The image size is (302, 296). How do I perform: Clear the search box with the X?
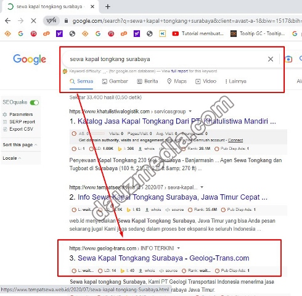click(271, 59)
